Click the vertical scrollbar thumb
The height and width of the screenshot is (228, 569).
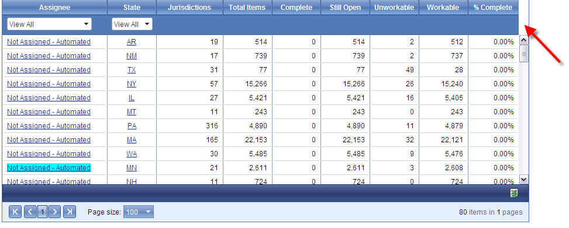pos(523,54)
